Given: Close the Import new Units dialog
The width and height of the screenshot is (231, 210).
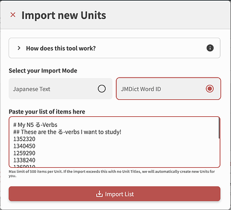Looking at the screenshot, I should [x=13, y=15].
